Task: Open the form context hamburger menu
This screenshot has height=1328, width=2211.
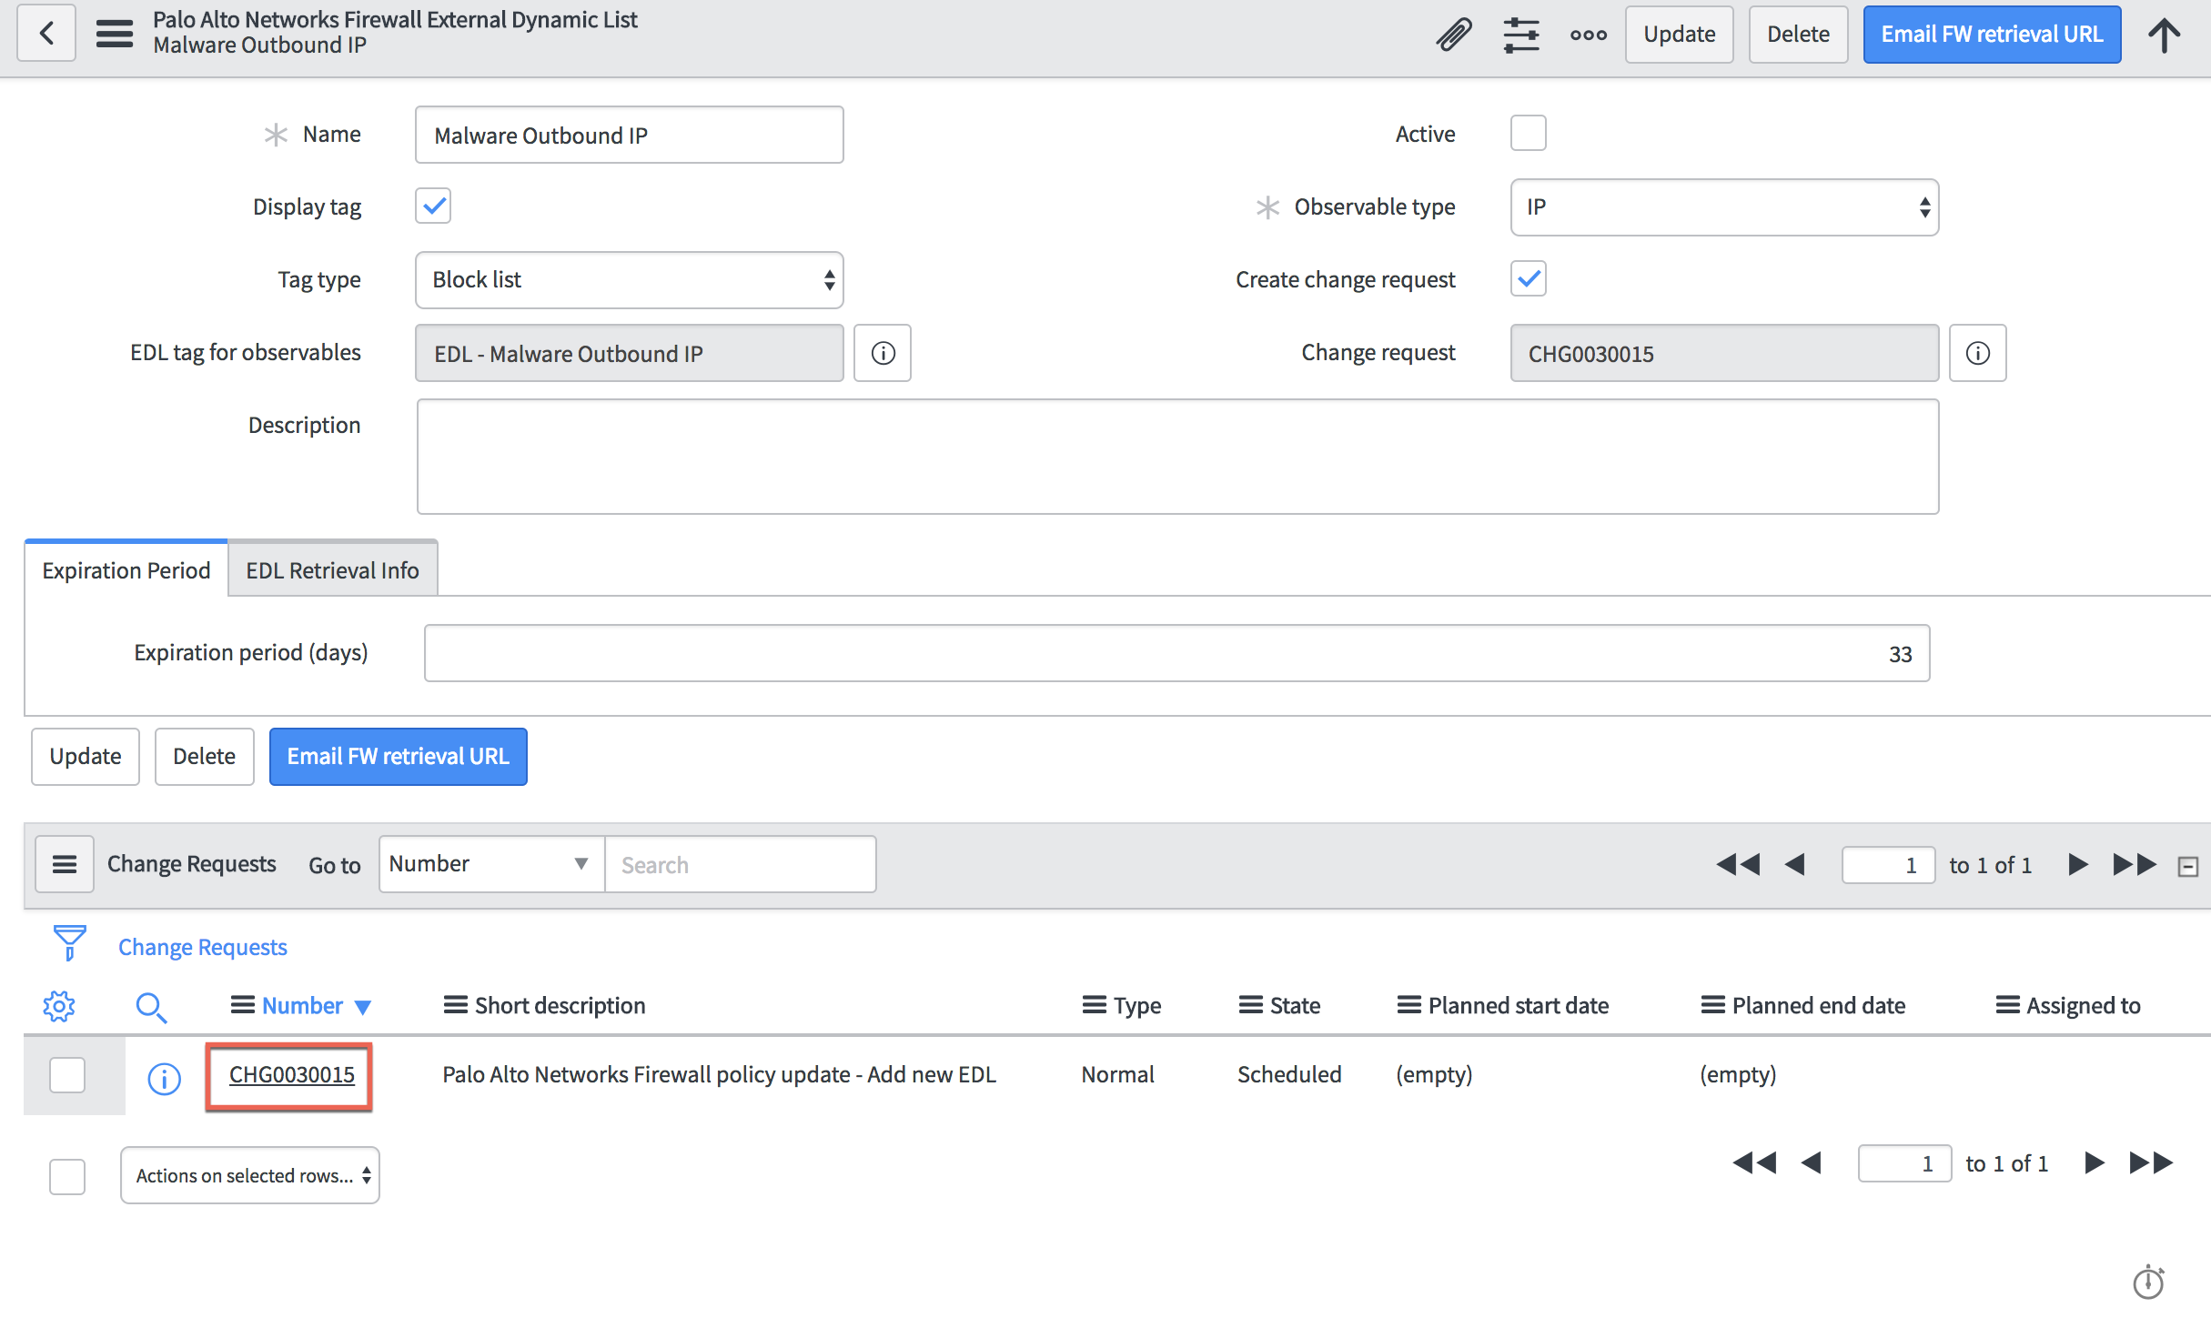Action: (x=115, y=34)
